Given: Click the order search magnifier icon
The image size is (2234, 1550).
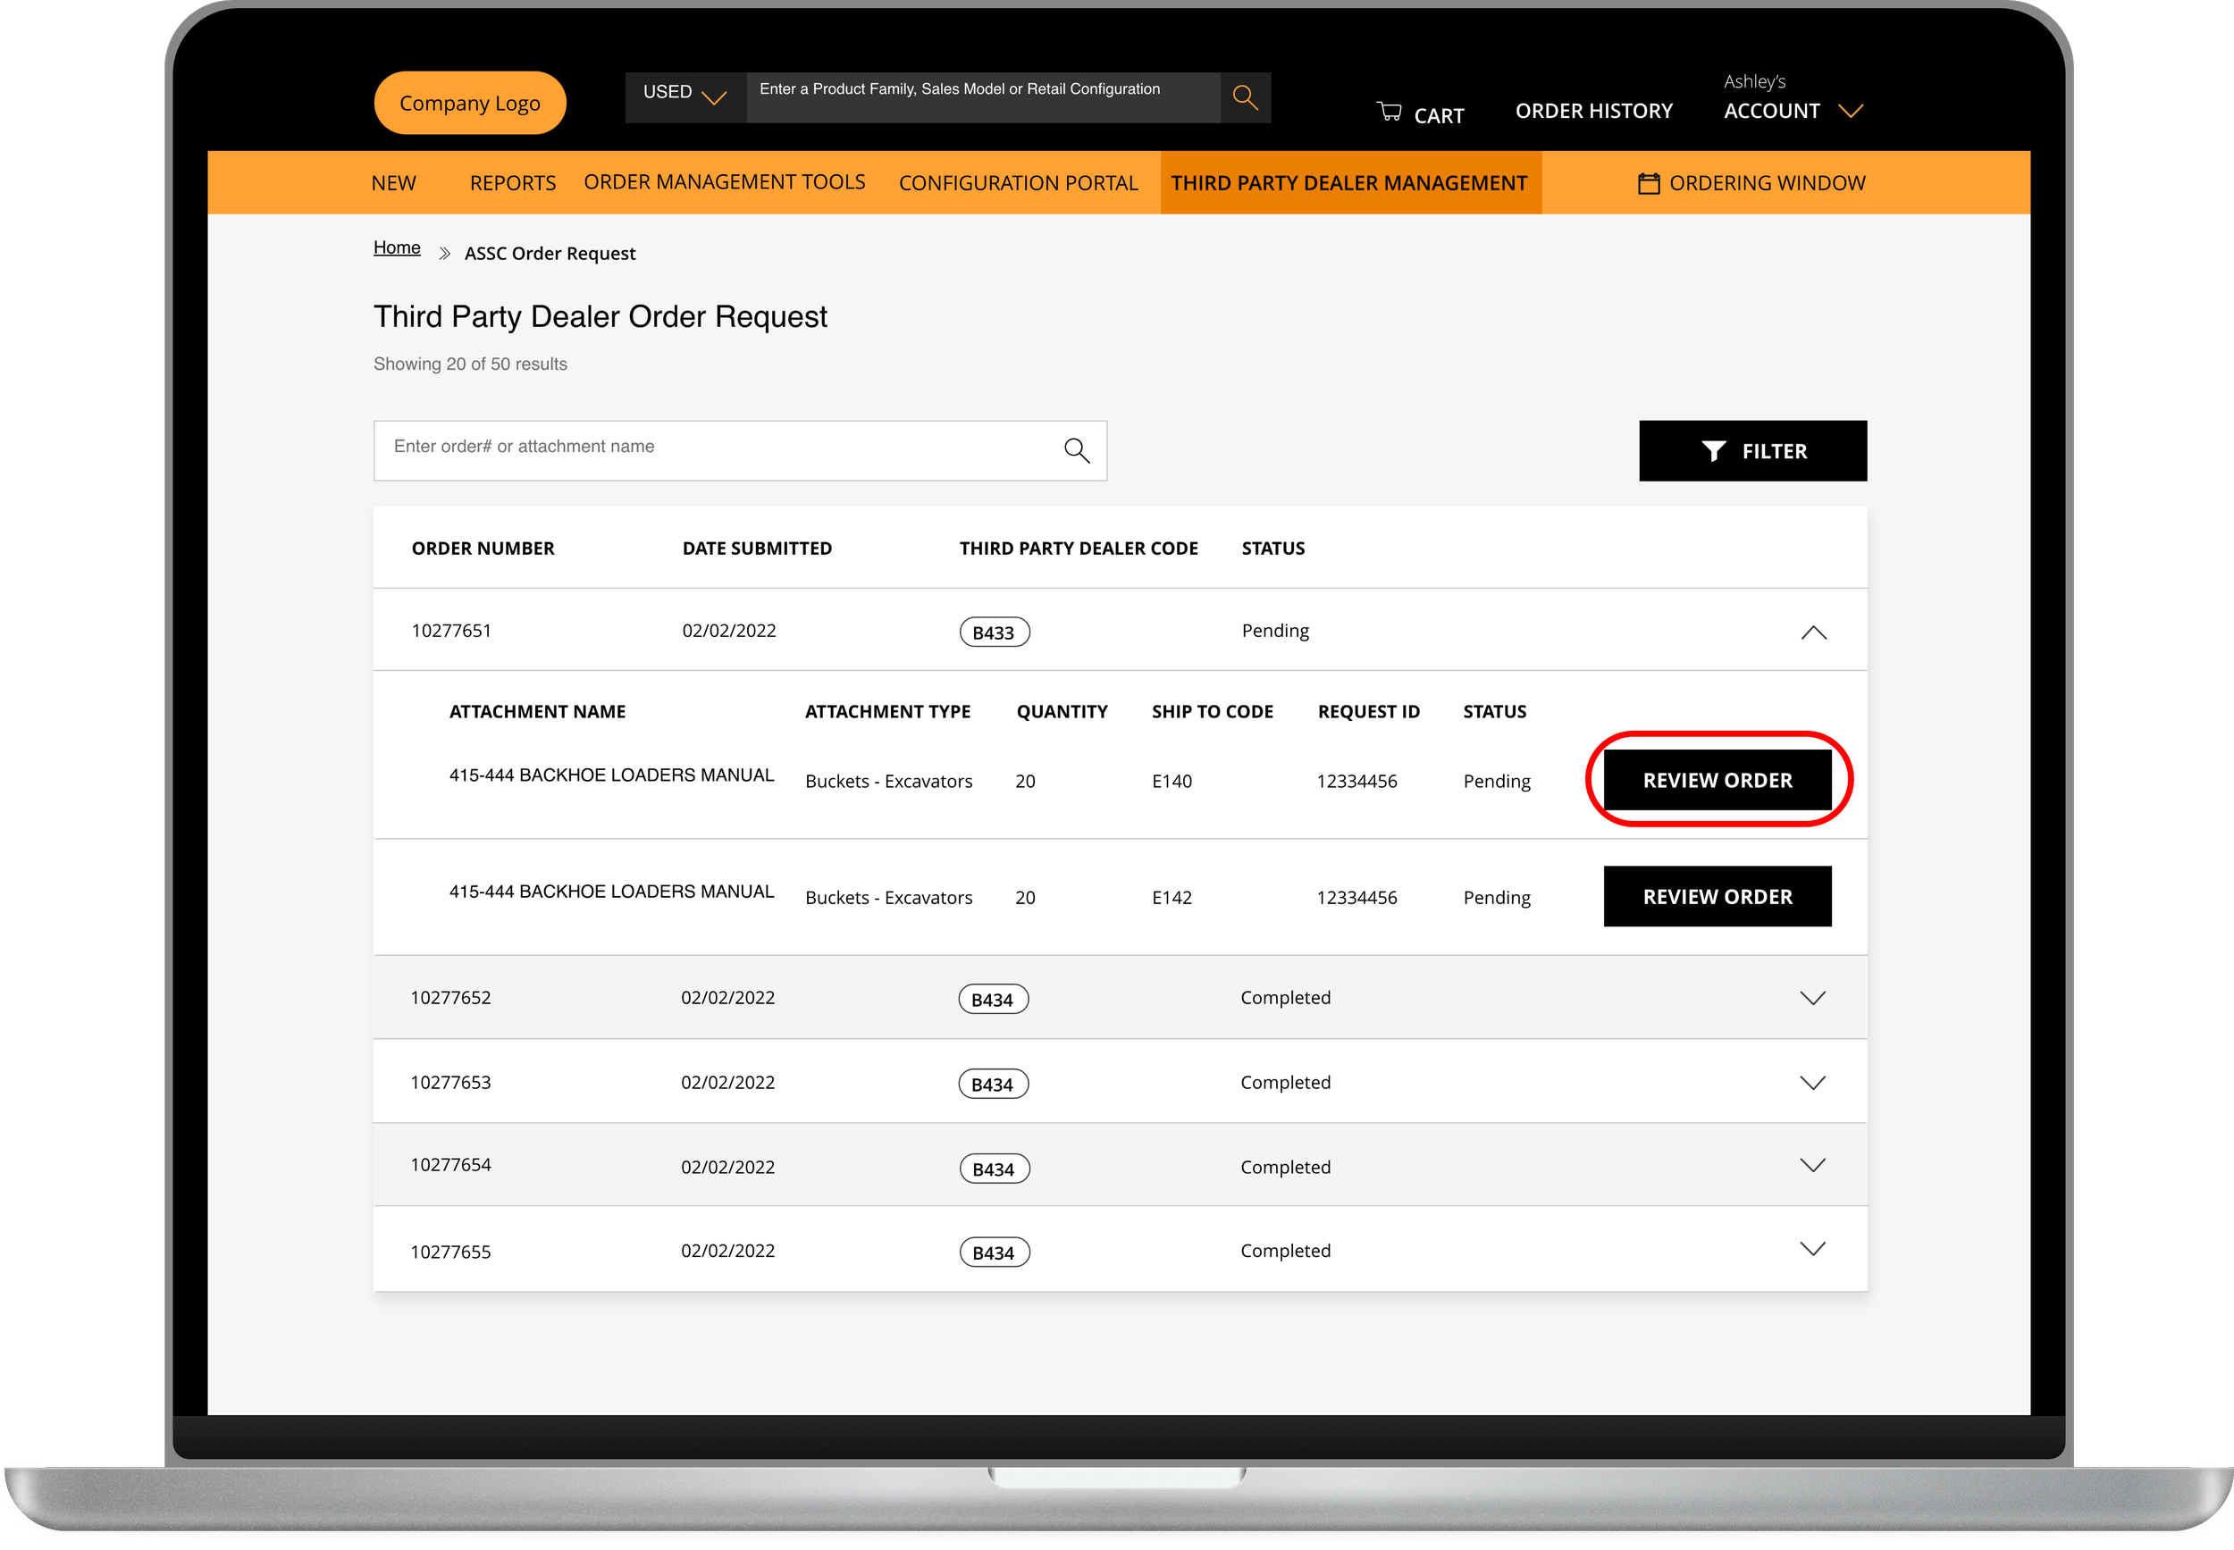Looking at the screenshot, I should pos(1076,449).
